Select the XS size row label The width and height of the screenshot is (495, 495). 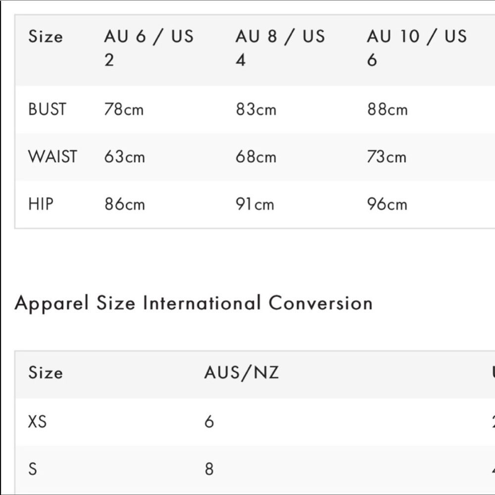(37, 421)
